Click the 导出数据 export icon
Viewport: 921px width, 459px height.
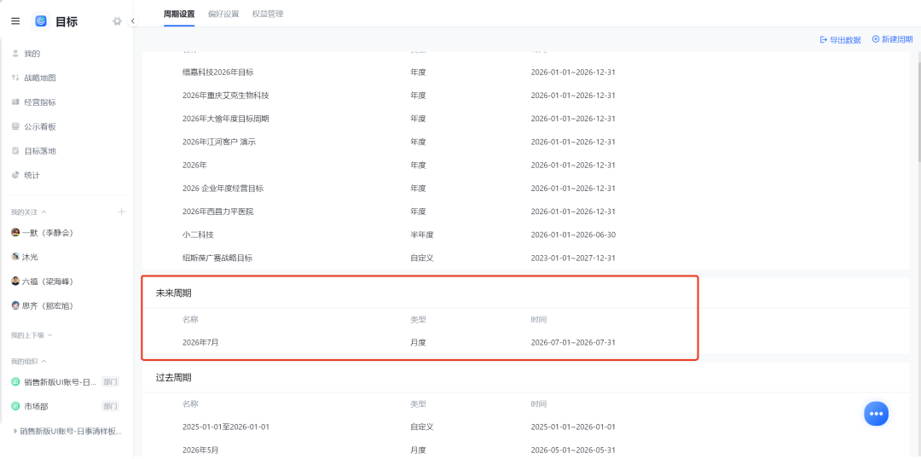(824, 40)
